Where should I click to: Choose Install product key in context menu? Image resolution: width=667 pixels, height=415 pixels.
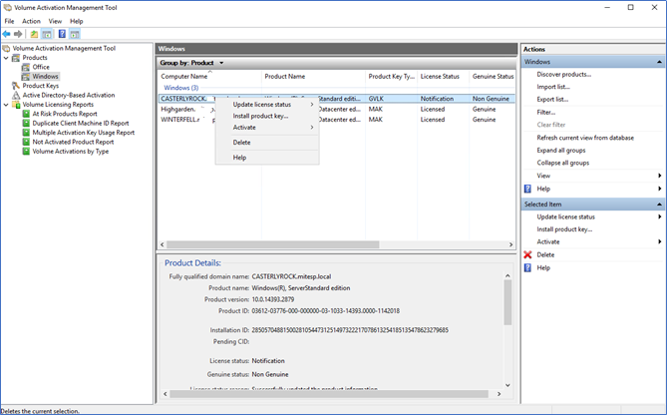[267, 116]
